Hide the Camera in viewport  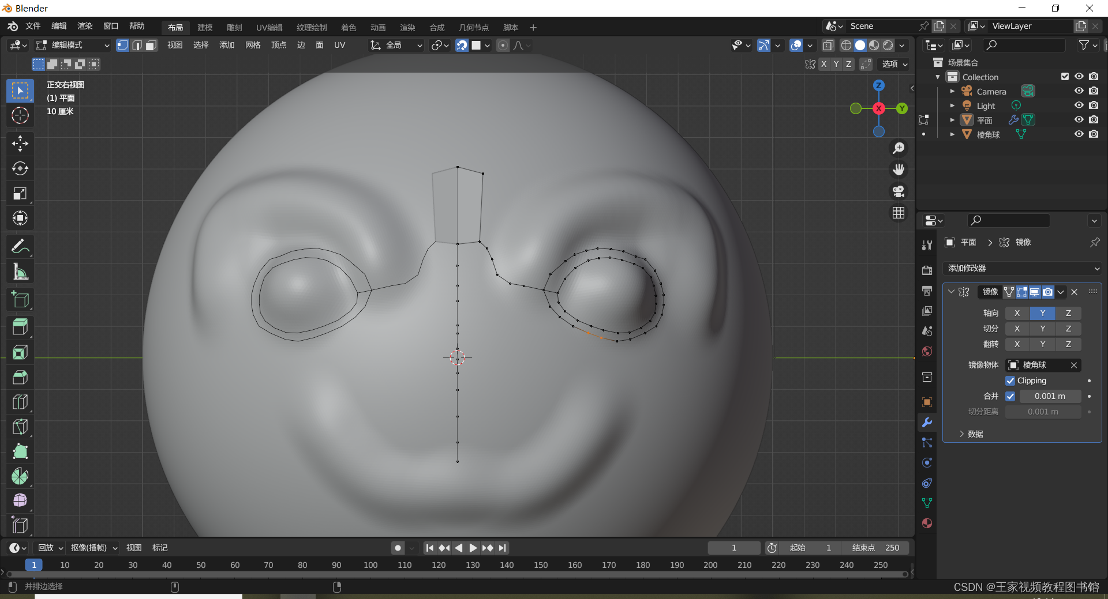[x=1079, y=91]
